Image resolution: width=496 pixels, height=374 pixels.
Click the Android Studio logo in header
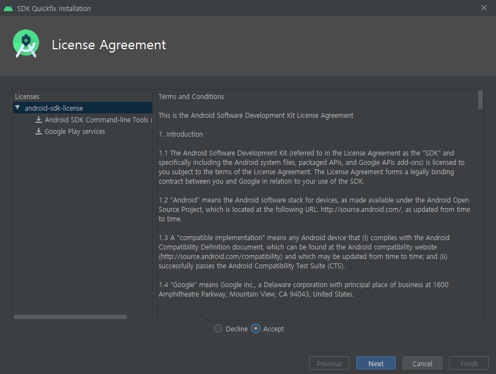tap(26, 44)
